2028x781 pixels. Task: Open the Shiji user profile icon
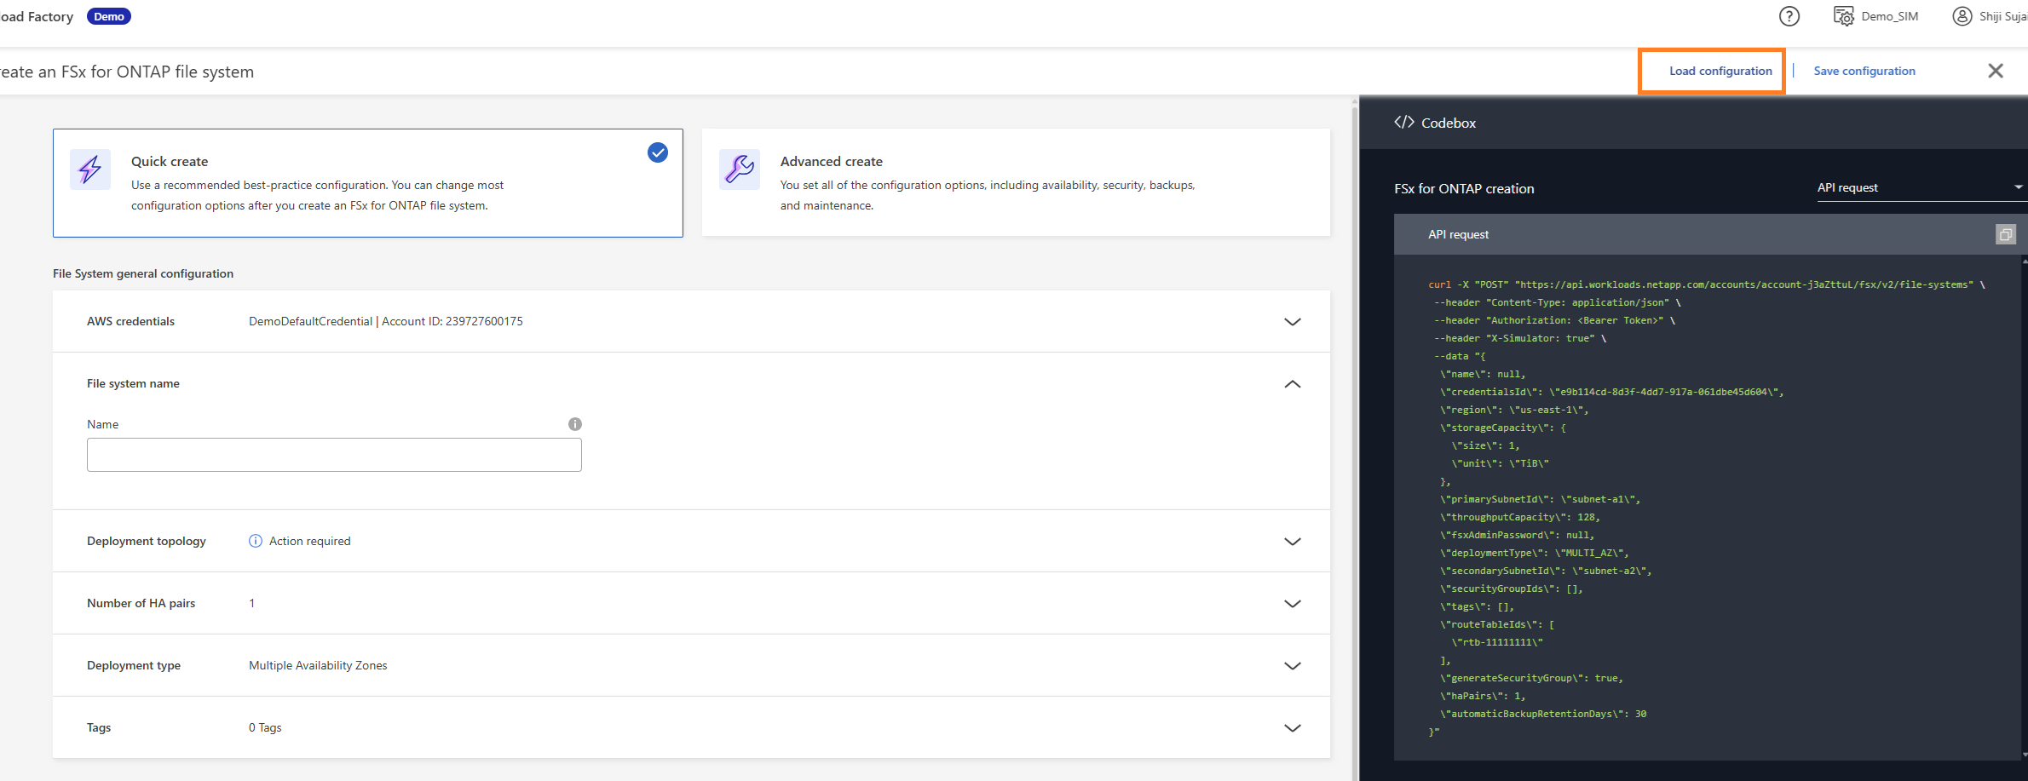(x=1962, y=16)
